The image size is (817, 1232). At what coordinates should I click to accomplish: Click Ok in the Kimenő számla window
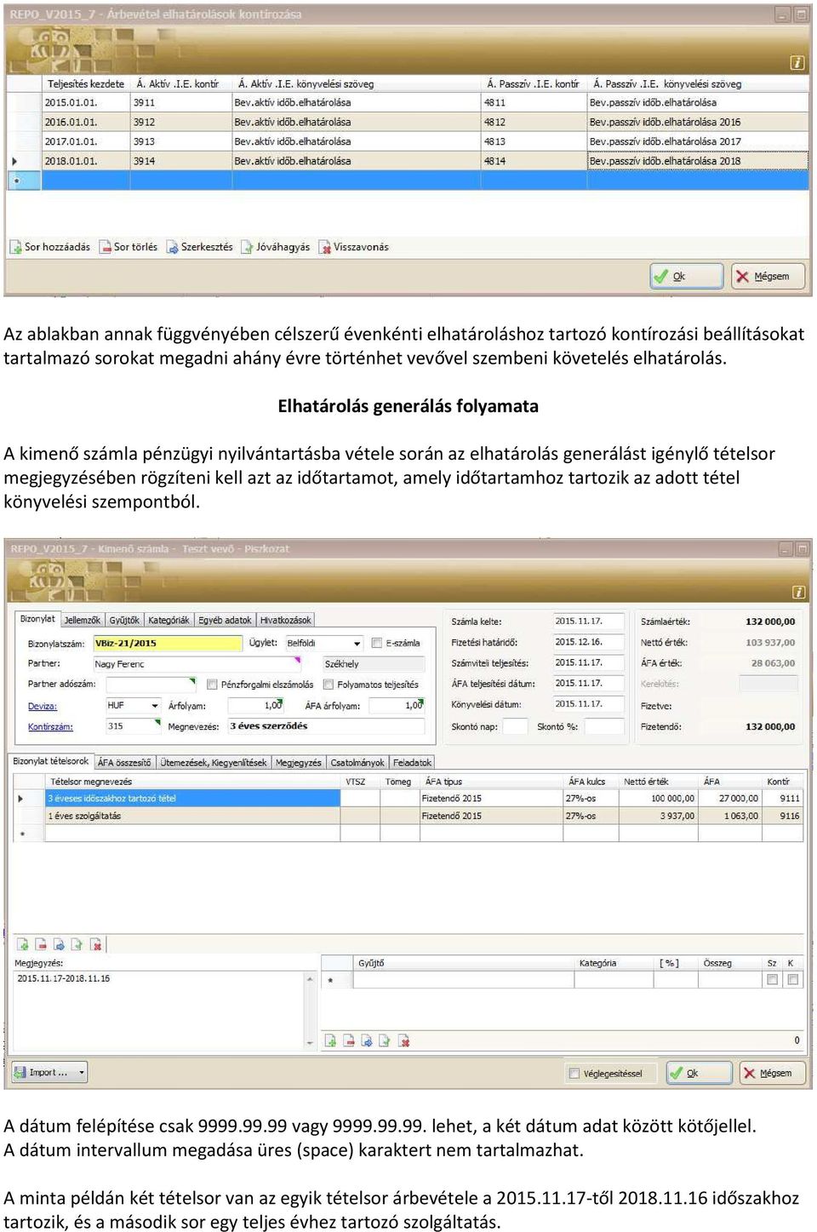(x=699, y=1073)
